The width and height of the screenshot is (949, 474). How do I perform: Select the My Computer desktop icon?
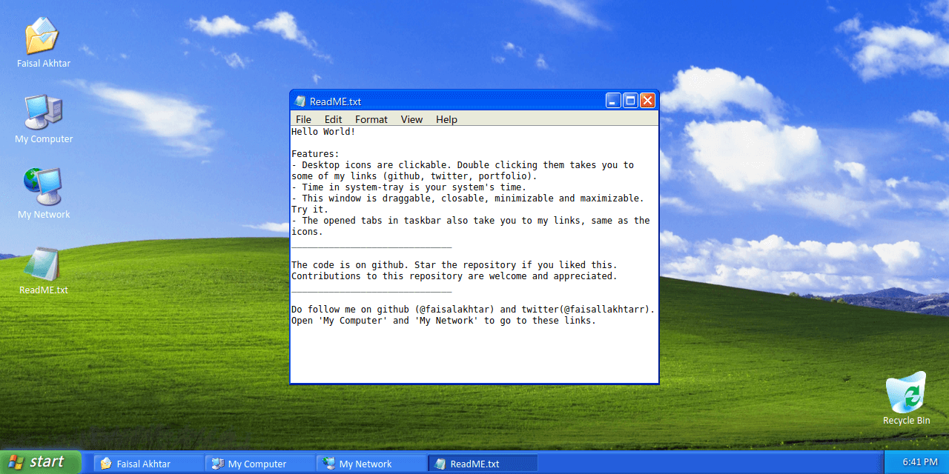[44, 119]
